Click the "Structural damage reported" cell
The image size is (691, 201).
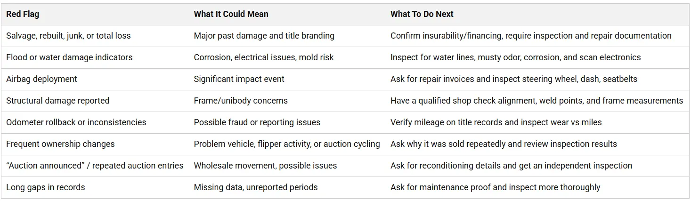(57, 101)
